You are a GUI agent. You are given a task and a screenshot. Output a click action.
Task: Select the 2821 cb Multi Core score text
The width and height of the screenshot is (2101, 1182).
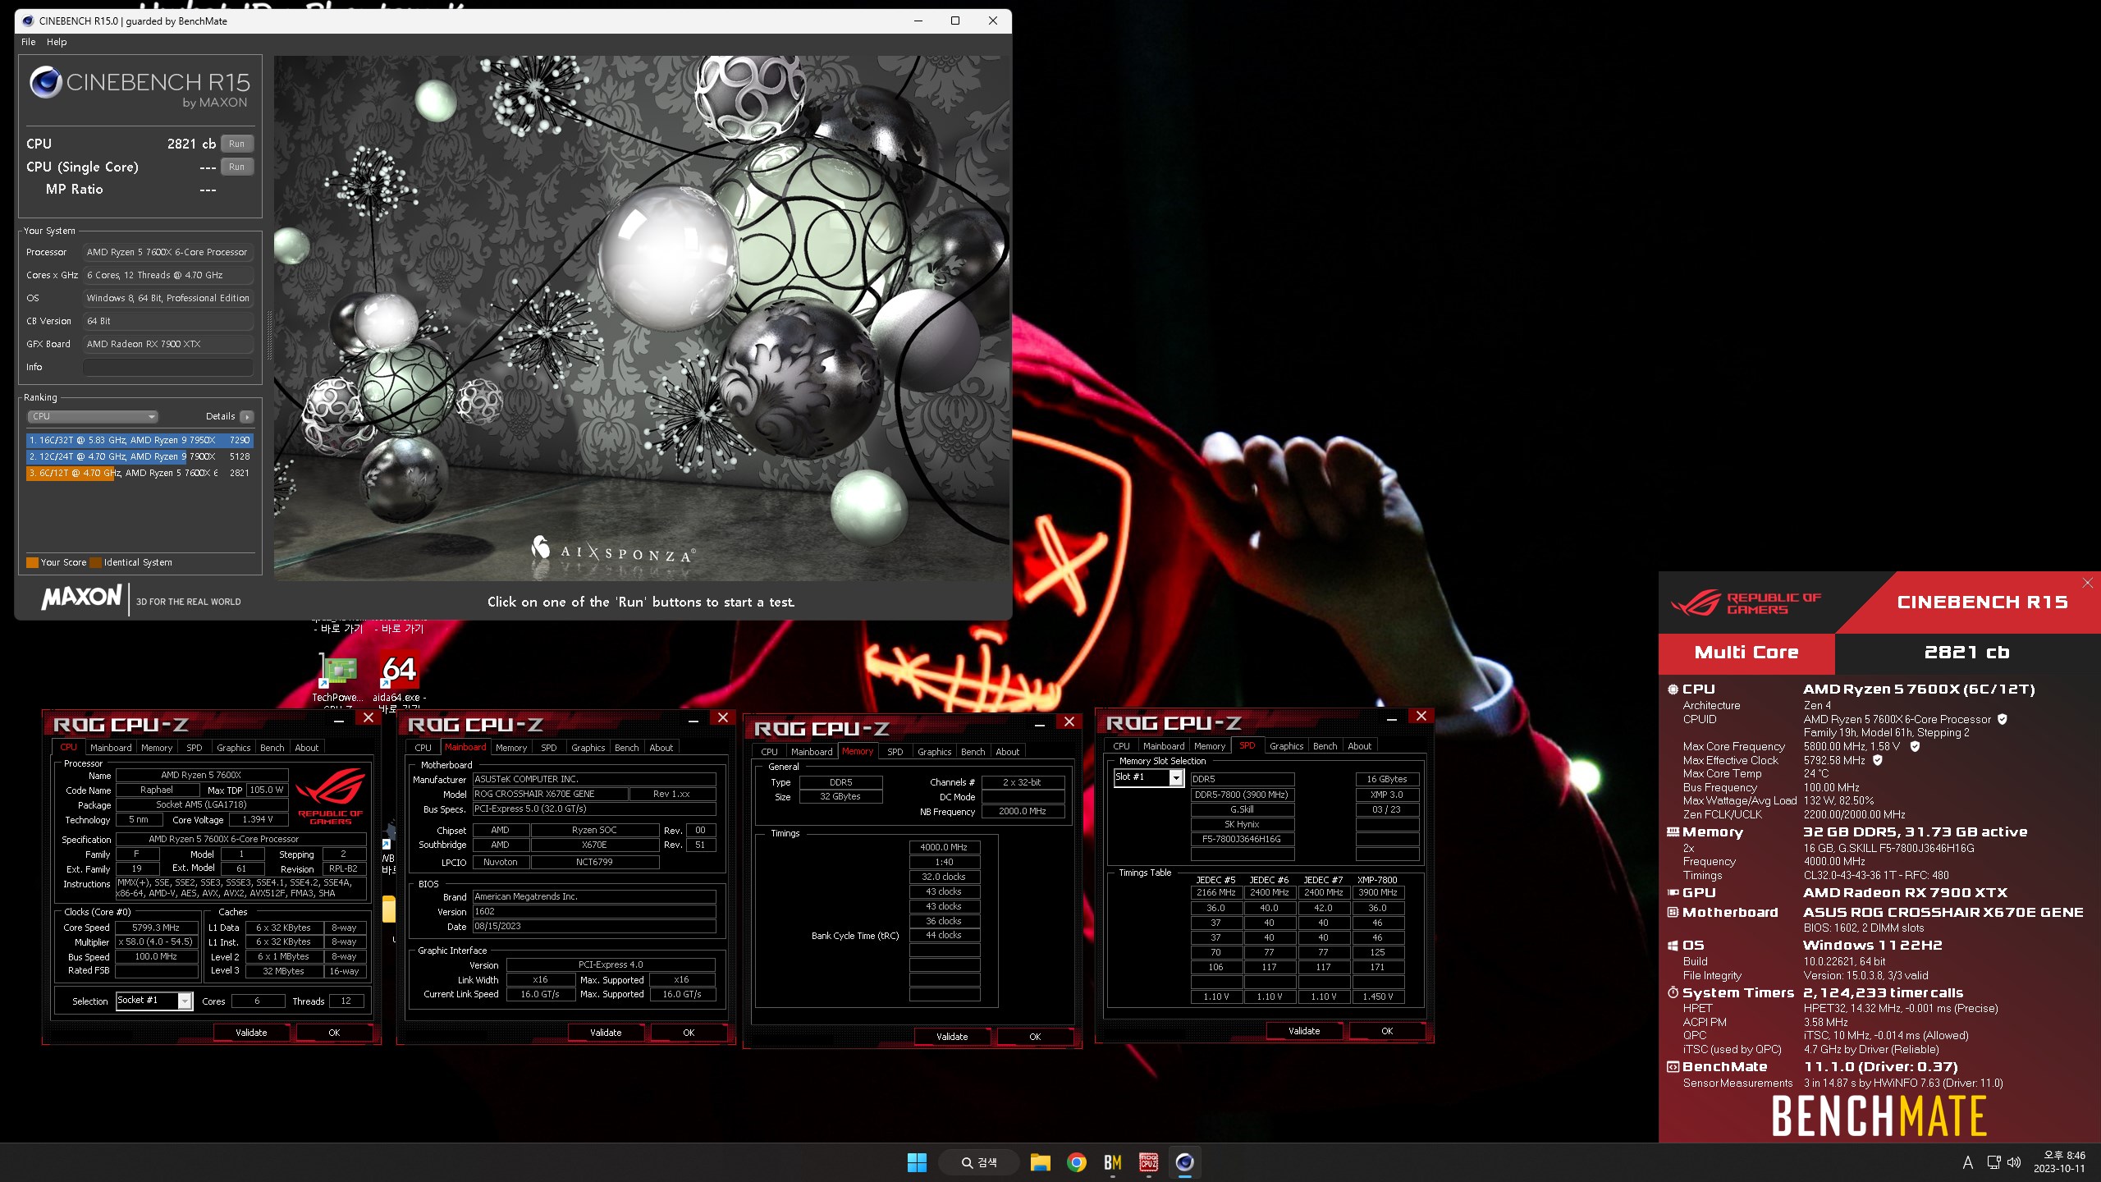[1966, 653]
